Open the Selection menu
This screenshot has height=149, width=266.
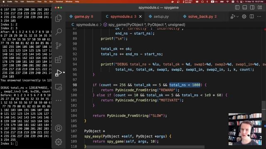click(x=30, y=2)
